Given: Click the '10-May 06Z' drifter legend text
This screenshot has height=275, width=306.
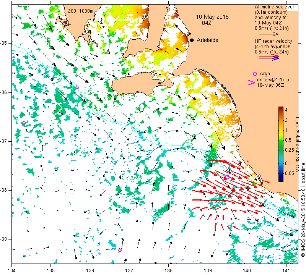Looking at the screenshot, I should (x=270, y=85).
